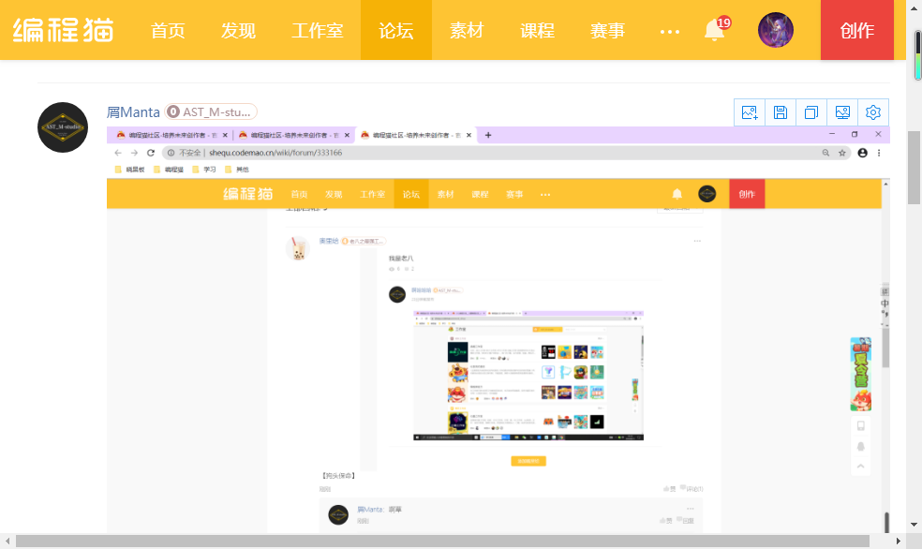Click the horizontal scrollbar right arrow
Image resolution: width=922 pixels, height=549 pixels.
click(x=898, y=541)
